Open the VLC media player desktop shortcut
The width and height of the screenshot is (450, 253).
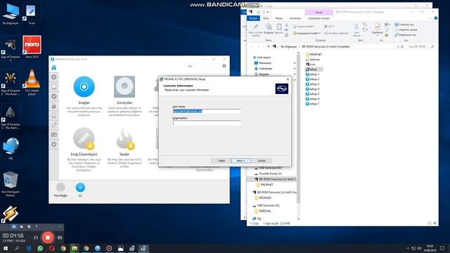point(32,82)
